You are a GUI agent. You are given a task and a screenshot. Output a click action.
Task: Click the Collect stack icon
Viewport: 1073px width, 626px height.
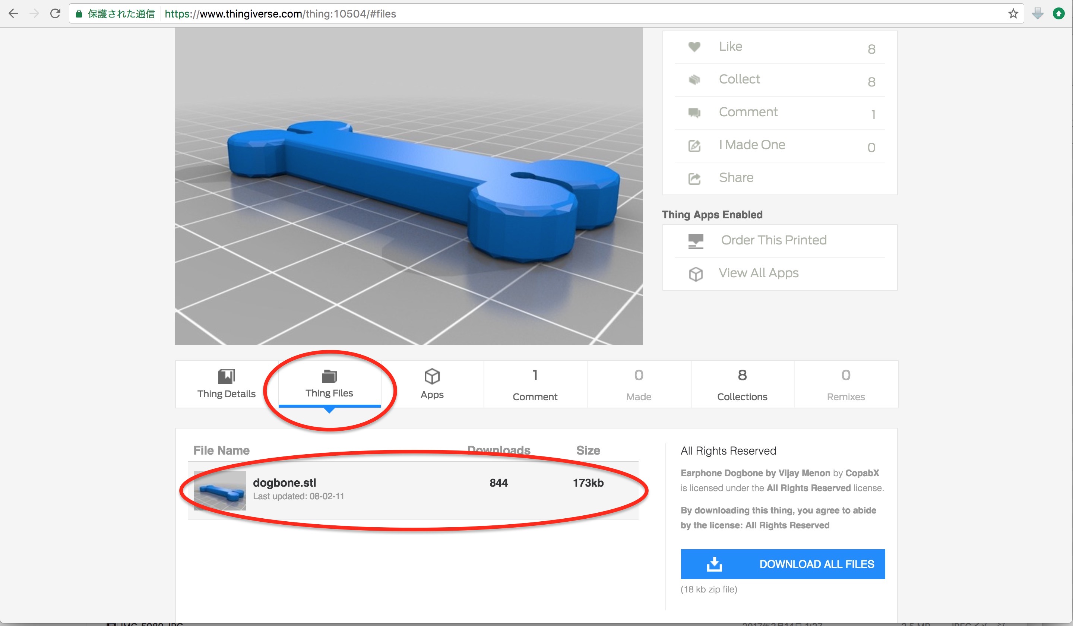click(694, 80)
